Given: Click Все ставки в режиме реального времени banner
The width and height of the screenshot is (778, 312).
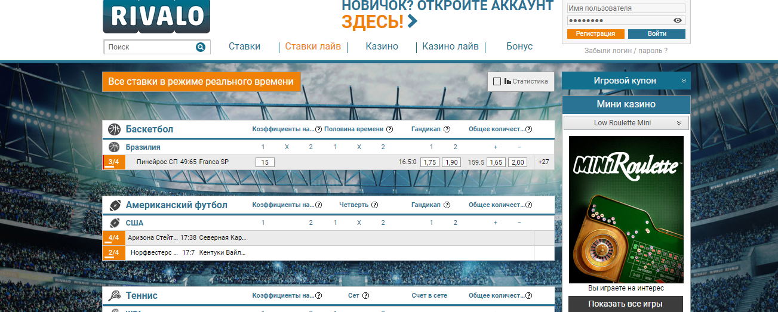Looking at the screenshot, I should (x=201, y=82).
